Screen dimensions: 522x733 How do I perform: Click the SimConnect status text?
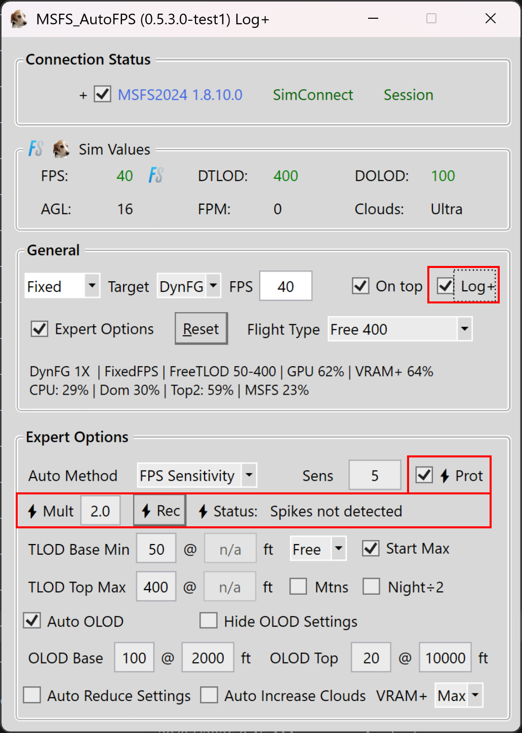point(313,95)
